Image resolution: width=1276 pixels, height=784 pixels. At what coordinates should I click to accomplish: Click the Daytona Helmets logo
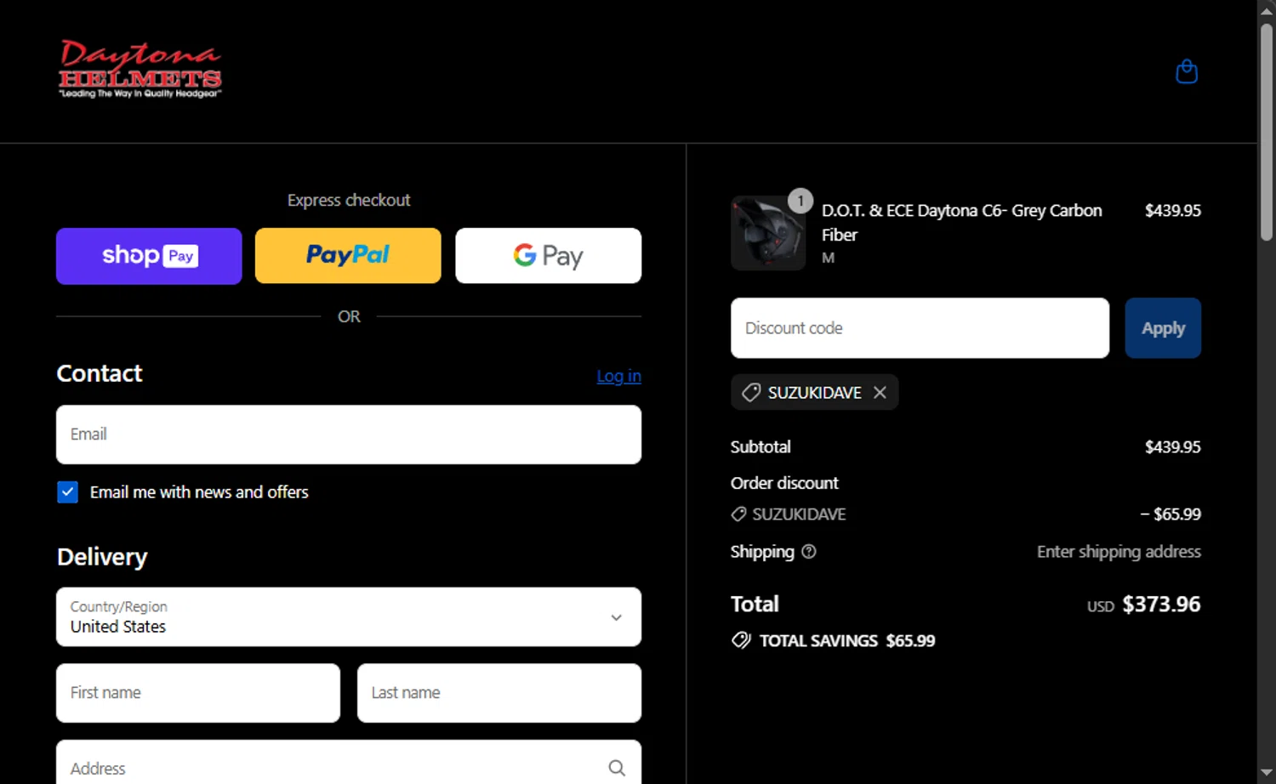pyautogui.click(x=140, y=69)
